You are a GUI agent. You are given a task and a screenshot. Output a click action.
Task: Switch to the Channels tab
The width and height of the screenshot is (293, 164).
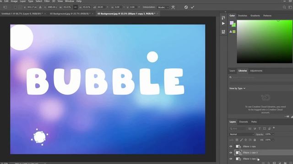click(x=244, y=122)
